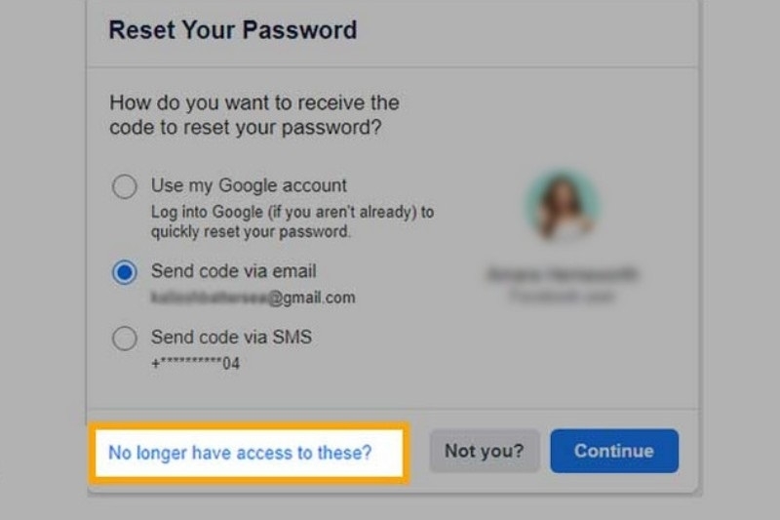
Task: Click the empty header area right of the title
Action: pos(536,30)
